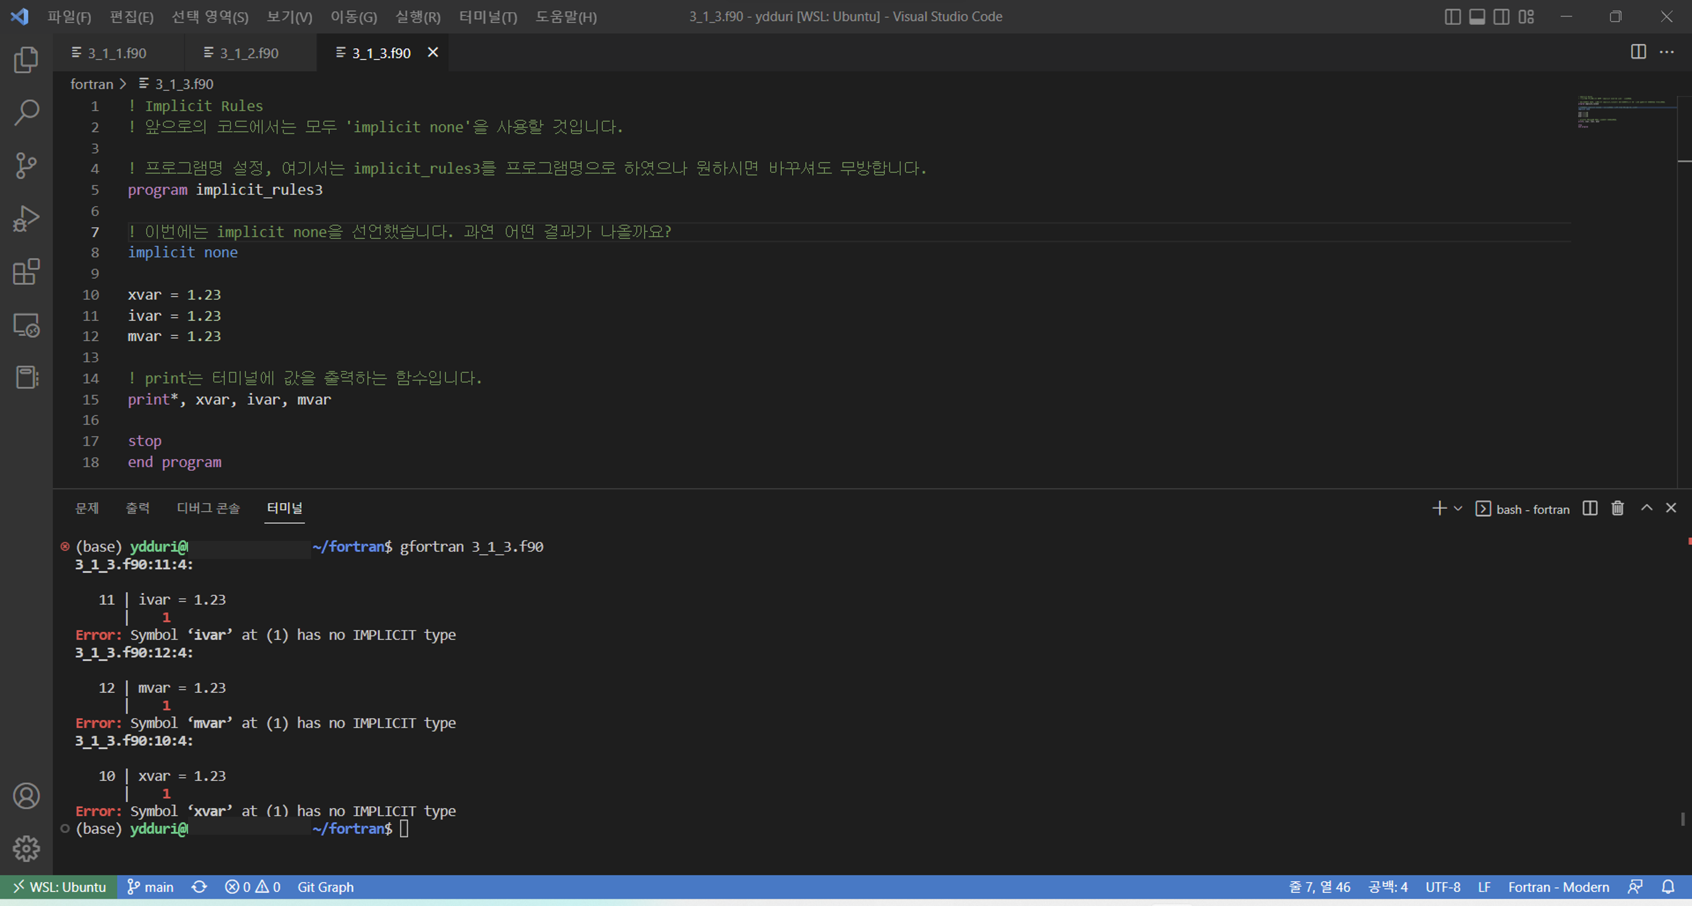Open the Search view in activity bar

(x=26, y=112)
